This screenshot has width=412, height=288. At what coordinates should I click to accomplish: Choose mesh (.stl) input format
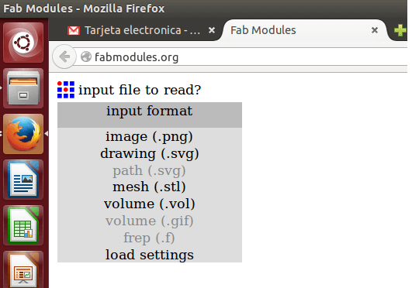coord(149,187)
